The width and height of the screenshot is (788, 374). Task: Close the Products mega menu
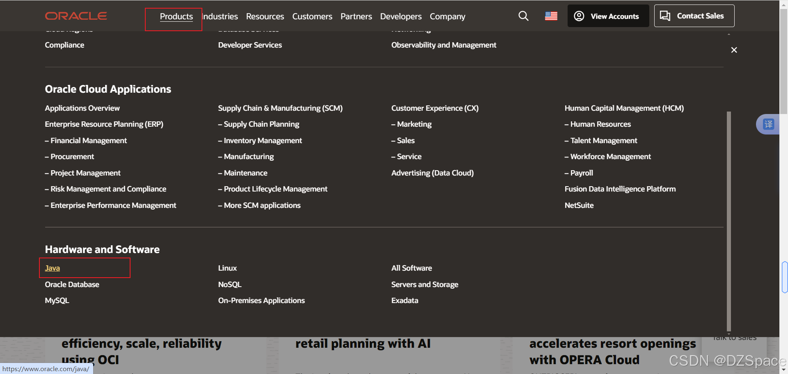(734, 50)
